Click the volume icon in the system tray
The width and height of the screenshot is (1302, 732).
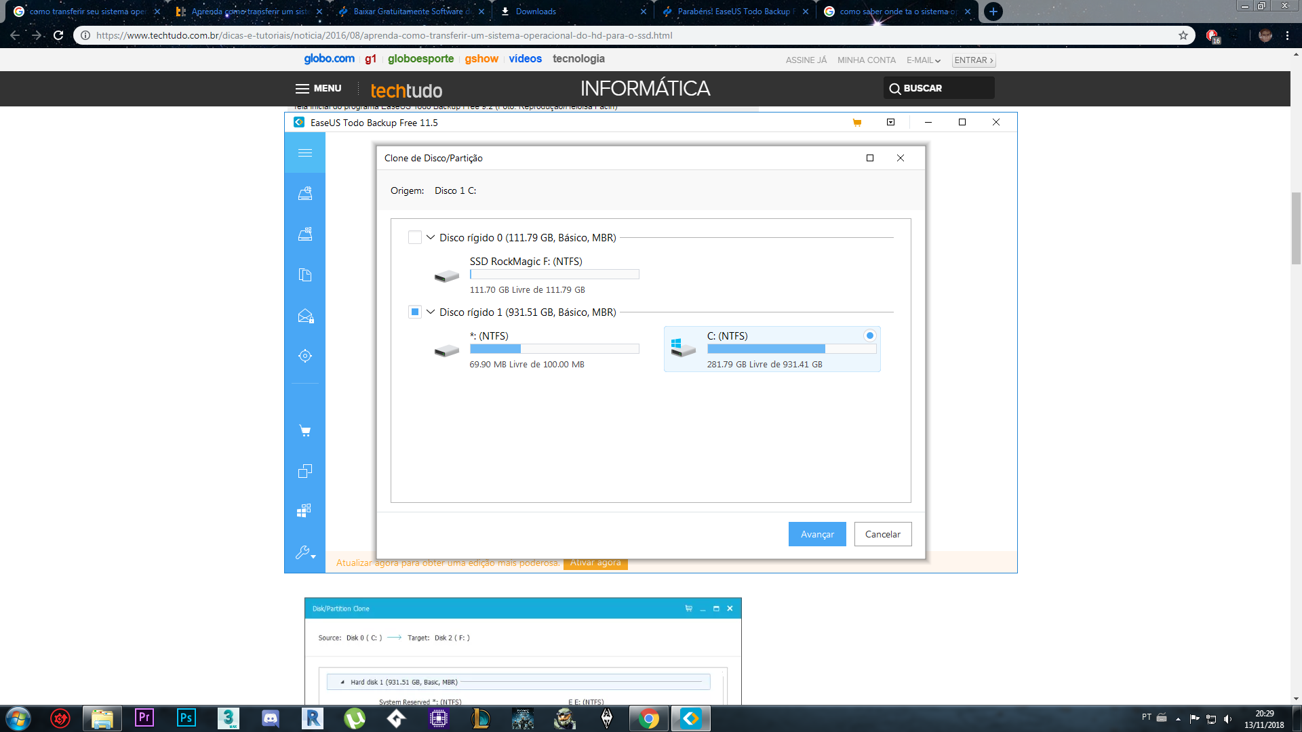pos(1228,718)
